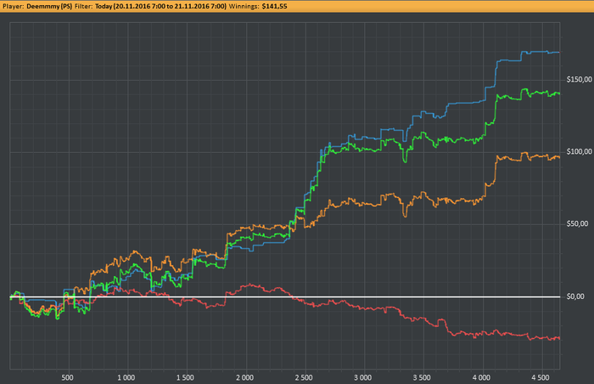Image resolution: width=594 pixels, height=384 pixels.
Task: Click the end of the red graph line
Action: pos(558,338)
